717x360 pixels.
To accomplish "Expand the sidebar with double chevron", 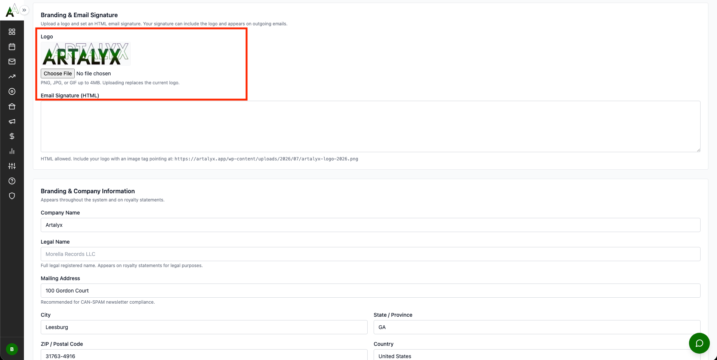I will (x=24, y=10).
